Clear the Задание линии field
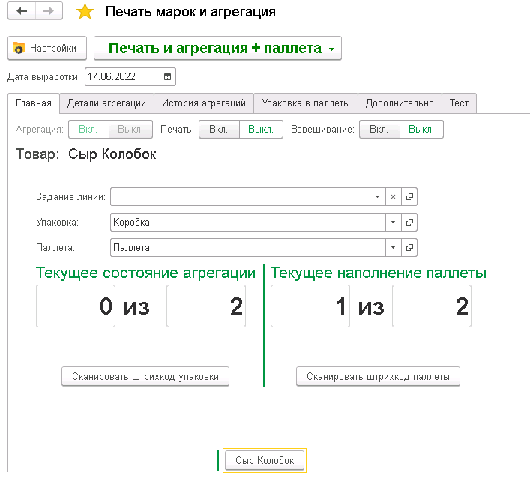Viewport: 530px width, 481px height. 393,197
